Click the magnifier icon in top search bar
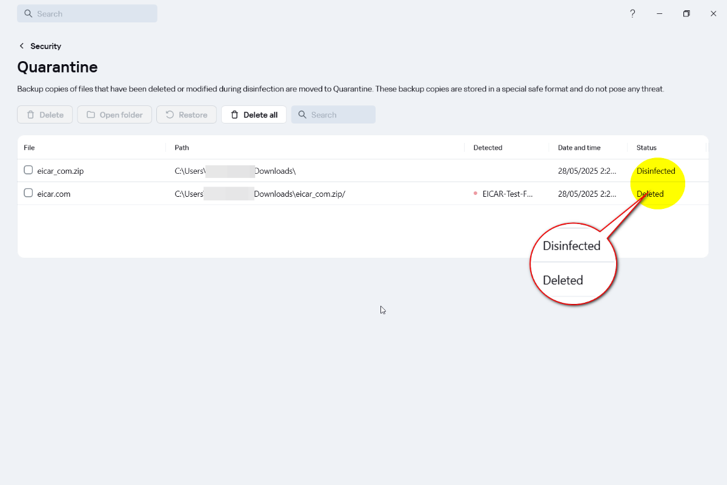727x485 pixels. coord(28,14)
